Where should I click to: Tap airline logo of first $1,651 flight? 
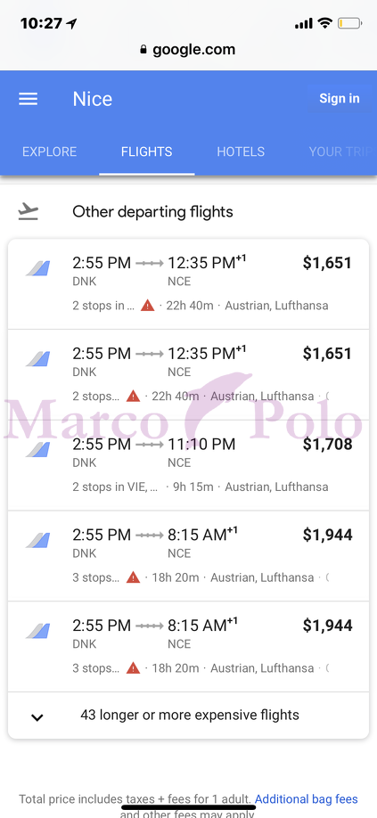click(x=38, y=269)
